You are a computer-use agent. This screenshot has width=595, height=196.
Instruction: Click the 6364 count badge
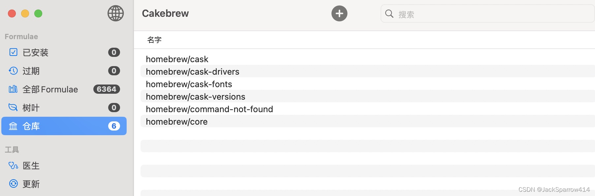[107, 89]
